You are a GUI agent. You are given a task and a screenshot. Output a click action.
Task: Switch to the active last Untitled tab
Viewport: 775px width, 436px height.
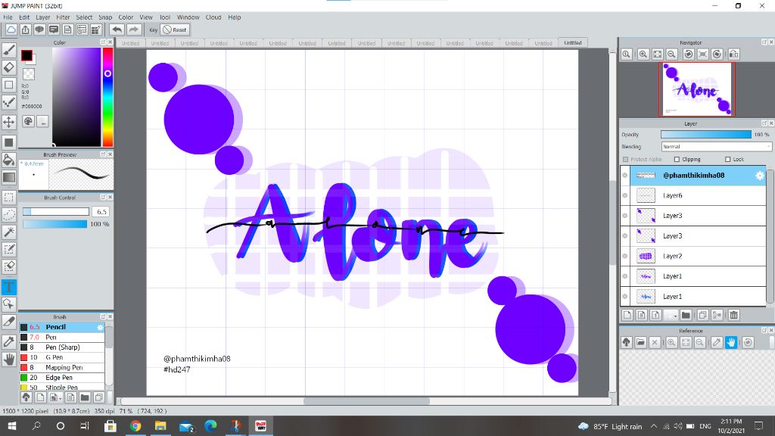[573, 42]
